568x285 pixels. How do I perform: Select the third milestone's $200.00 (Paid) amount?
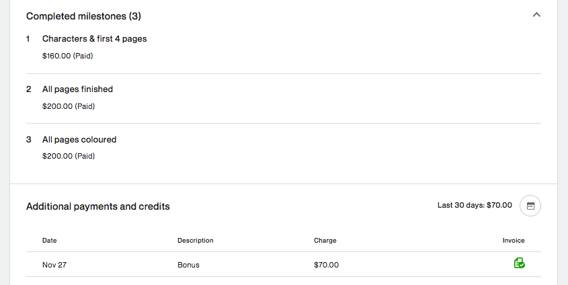(x=69, y=156)
